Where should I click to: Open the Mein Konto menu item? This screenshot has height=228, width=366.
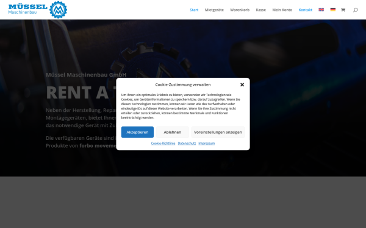coord(282,10)
